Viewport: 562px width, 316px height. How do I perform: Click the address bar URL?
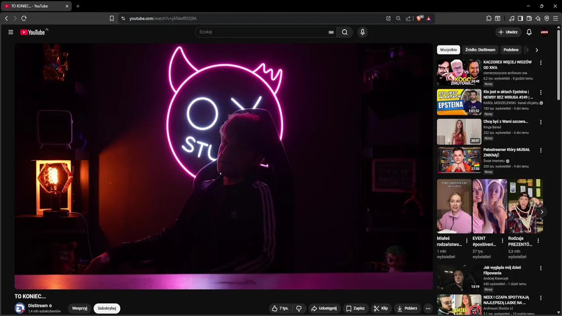pos(163,18)
